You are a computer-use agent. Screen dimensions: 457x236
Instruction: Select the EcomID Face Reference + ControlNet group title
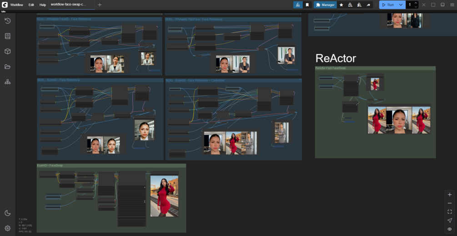click(x=194, y=80)
